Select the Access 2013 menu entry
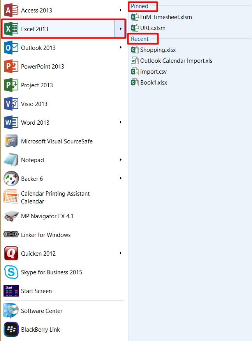The width and height of the screenshot is (252, 341). coord(63,10)
